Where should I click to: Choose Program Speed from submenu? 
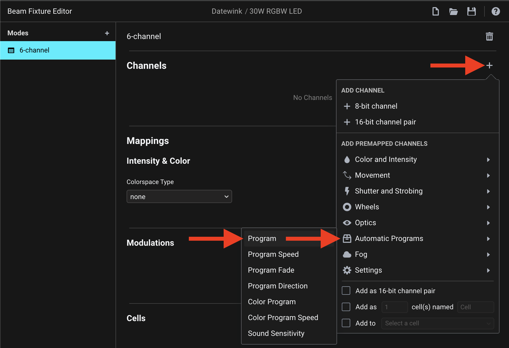[273, 254]
